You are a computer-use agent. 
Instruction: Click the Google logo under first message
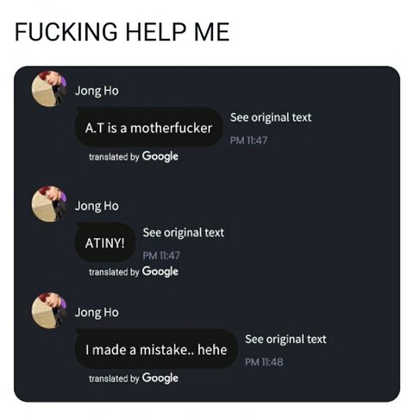click(x=160, y=156)
